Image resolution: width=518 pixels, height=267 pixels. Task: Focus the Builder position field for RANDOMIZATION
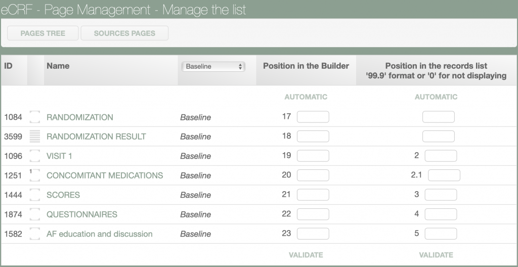pos(313,117)
